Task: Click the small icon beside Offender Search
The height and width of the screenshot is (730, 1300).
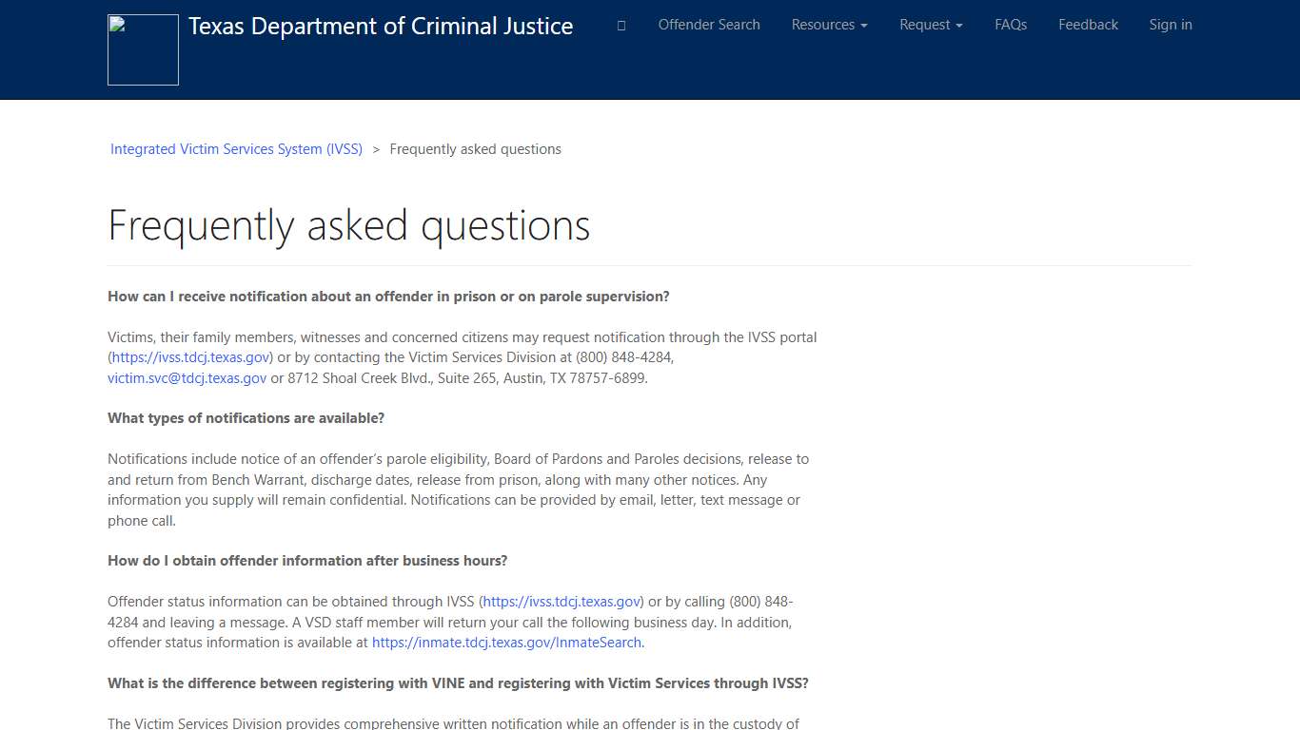Action: coord(620,26)
